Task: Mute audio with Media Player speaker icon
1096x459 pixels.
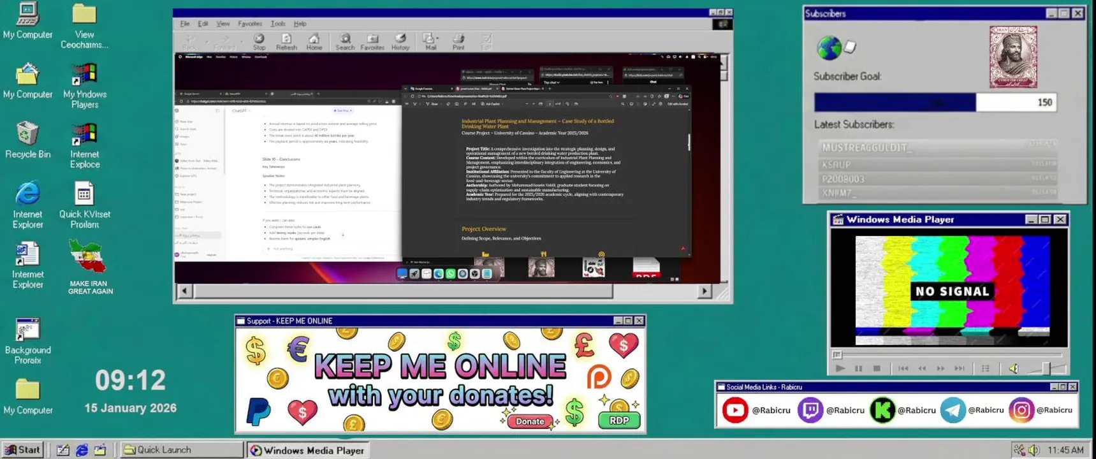Action: tap(1014, 368)
